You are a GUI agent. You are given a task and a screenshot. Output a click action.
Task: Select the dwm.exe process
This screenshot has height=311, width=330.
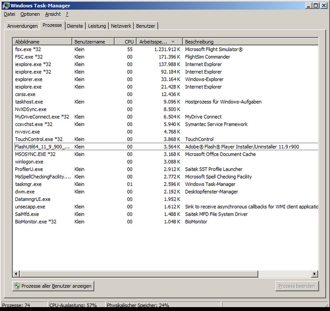tap(165, 191)
